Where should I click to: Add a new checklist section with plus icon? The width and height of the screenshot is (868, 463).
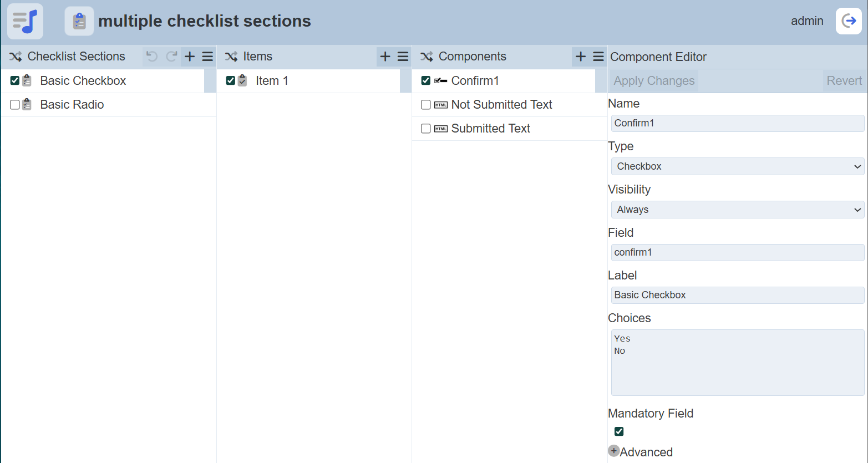pos(190,57)
